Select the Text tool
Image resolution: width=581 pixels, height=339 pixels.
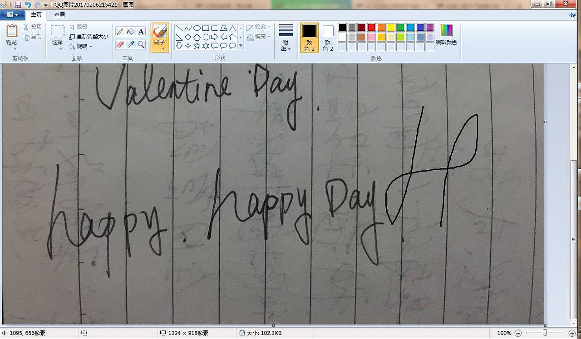[x=141, y=32]
